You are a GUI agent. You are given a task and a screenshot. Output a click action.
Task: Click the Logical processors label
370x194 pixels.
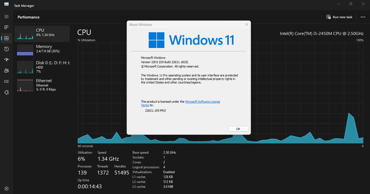click(x=146, y=167)
